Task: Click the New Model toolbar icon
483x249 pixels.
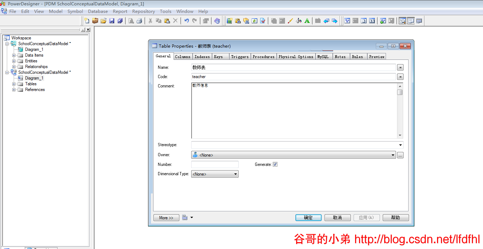Action: pyautogui.click(x=87, y=21)
